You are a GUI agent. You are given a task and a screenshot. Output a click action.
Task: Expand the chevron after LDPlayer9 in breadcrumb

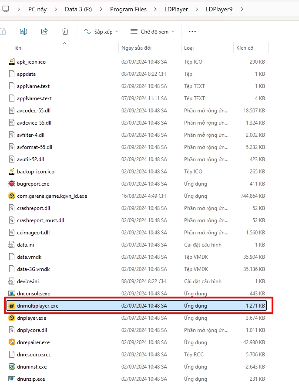242,9
